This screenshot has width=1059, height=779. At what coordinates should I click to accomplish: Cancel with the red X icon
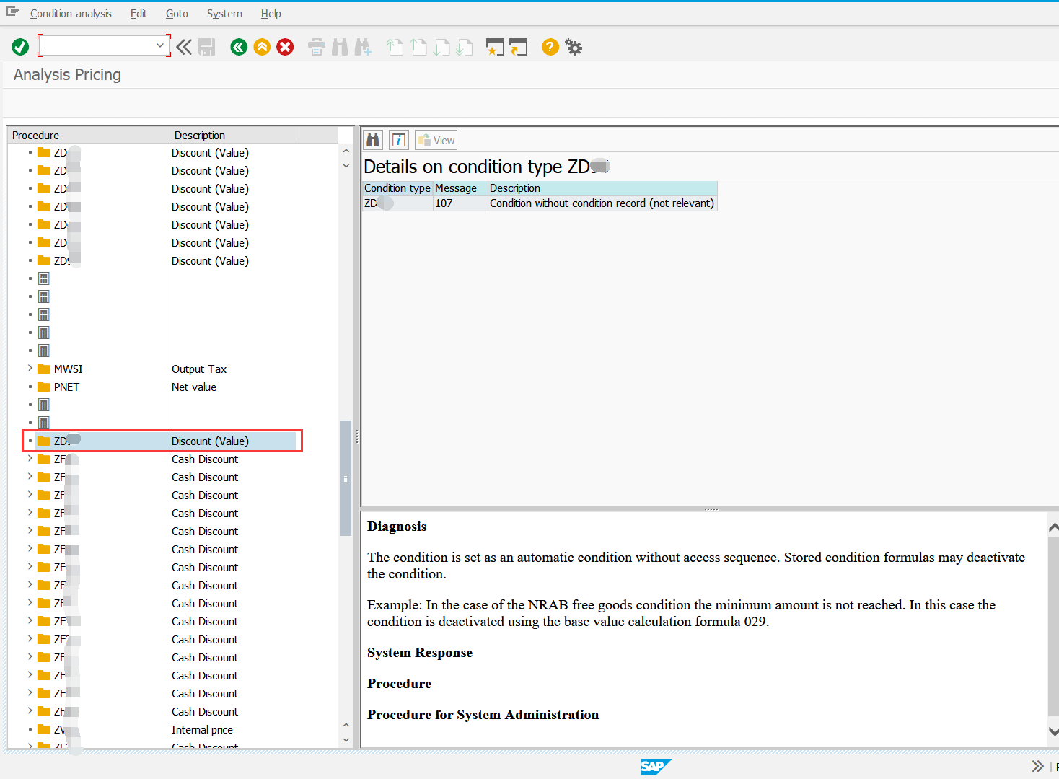point(285,47)
